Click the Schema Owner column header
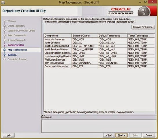This screenshot has width=158, height=139. (85, 36)
